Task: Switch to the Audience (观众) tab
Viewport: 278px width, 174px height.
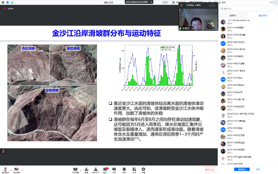Action: click(263, 15)
